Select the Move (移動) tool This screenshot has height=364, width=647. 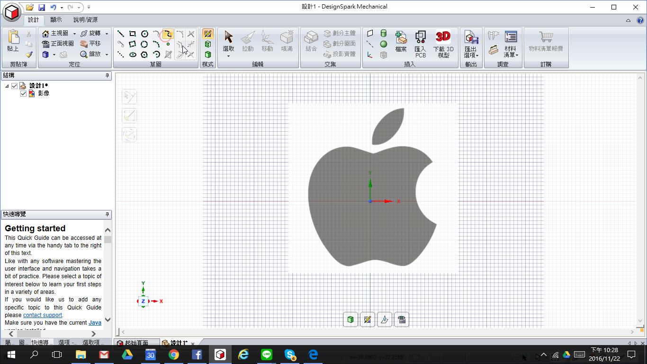click(x=267, y=41)
